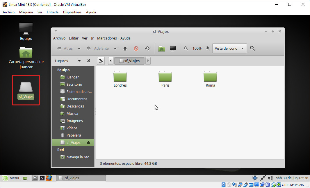310x188 pixels.
Task: Toggle the location bar edit pencil button
Action: 100,61
